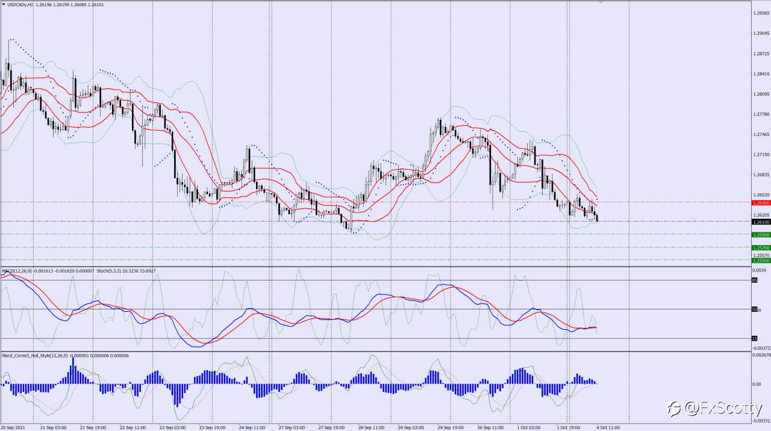This screenshot has height=431, width=771.
Task: Click the stochastic level 15 tag
Action: click(x=754, y=338)
